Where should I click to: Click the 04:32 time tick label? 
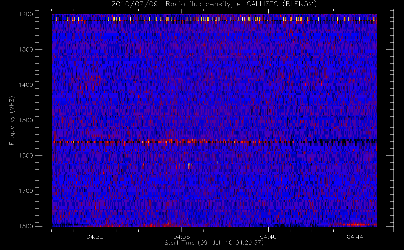[x=95, y=237]
